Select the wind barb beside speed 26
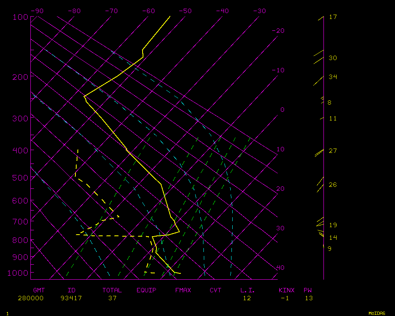 320,181
